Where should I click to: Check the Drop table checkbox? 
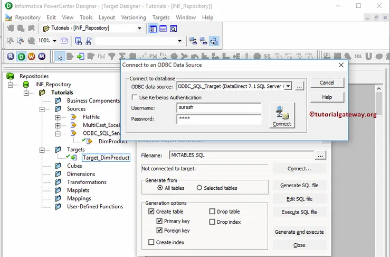pos(212,212)
